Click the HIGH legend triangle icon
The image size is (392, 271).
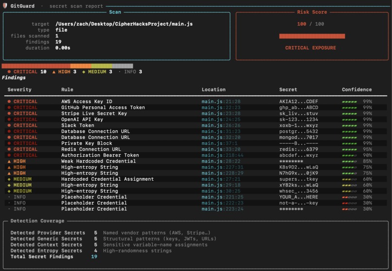pos(54,72)
